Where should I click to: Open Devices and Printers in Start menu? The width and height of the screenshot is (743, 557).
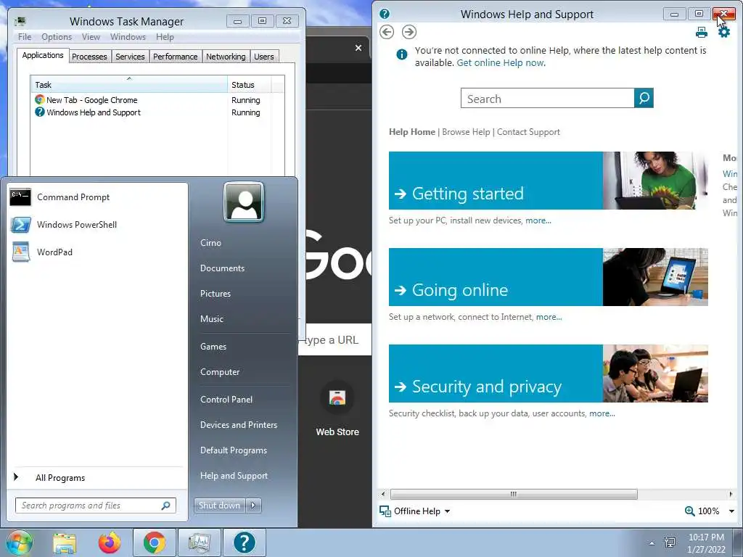point(238,425)
